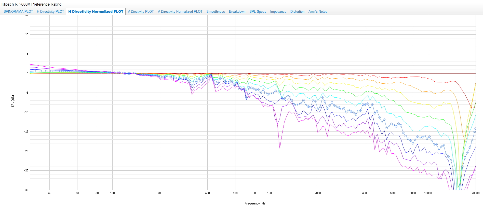Click the -25 dB y-axis tick label
Viewport: 483px width, 206px height.
pyautogui.click(x=26, y=170)
